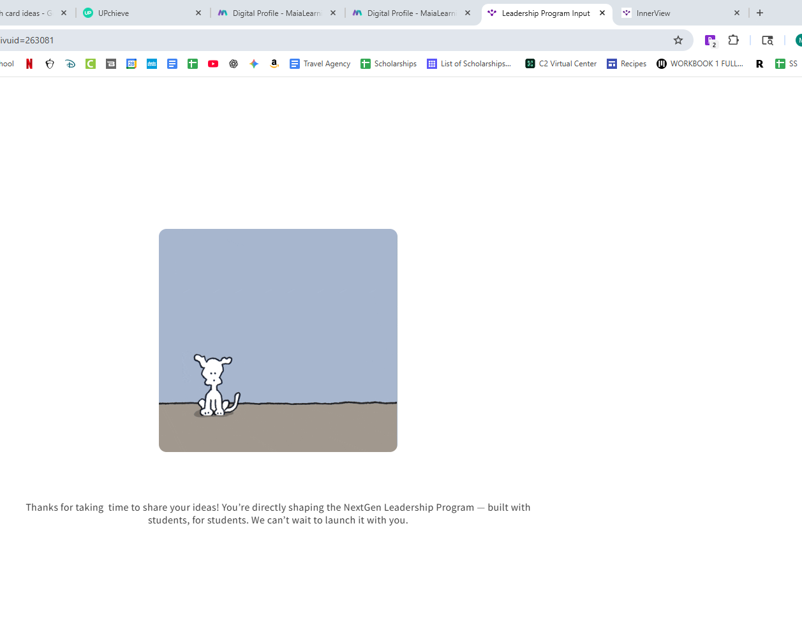Screen dimensions: 802x621
Task: Select the Leadership Program Input tab
Action: 547,13
